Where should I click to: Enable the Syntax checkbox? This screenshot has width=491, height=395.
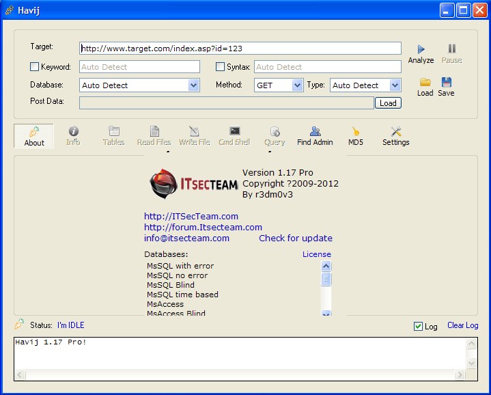[x=220, y=67]
